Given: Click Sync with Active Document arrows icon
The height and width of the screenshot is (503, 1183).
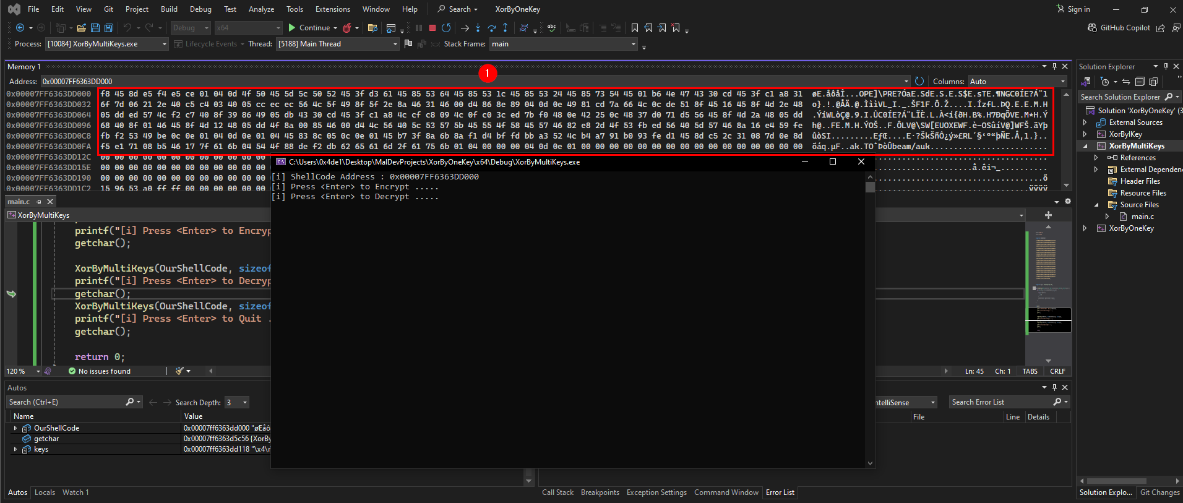Looking at the screenshot, I should click(x=1126, y=82).
